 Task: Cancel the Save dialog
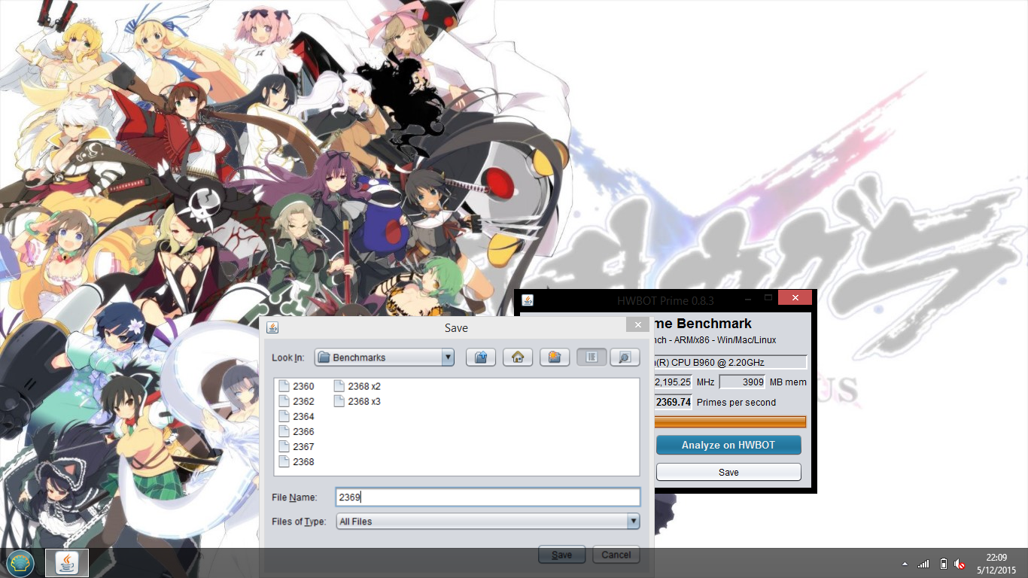pyautogui.click(x=616, y=555)
